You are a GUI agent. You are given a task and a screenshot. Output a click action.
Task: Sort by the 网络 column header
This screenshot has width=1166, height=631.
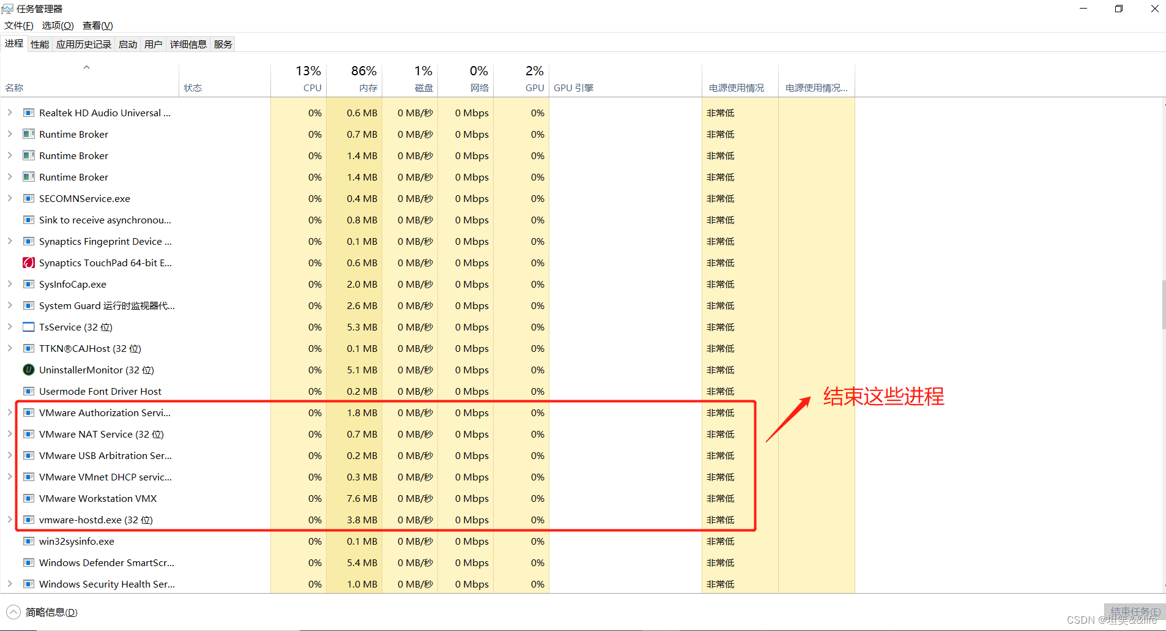[466, 80]
